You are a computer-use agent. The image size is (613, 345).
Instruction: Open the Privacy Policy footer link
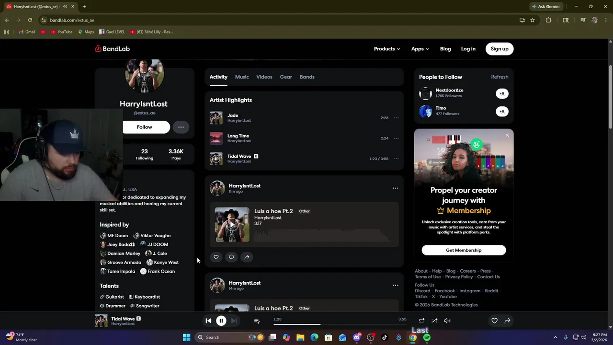tap(459, 277)
